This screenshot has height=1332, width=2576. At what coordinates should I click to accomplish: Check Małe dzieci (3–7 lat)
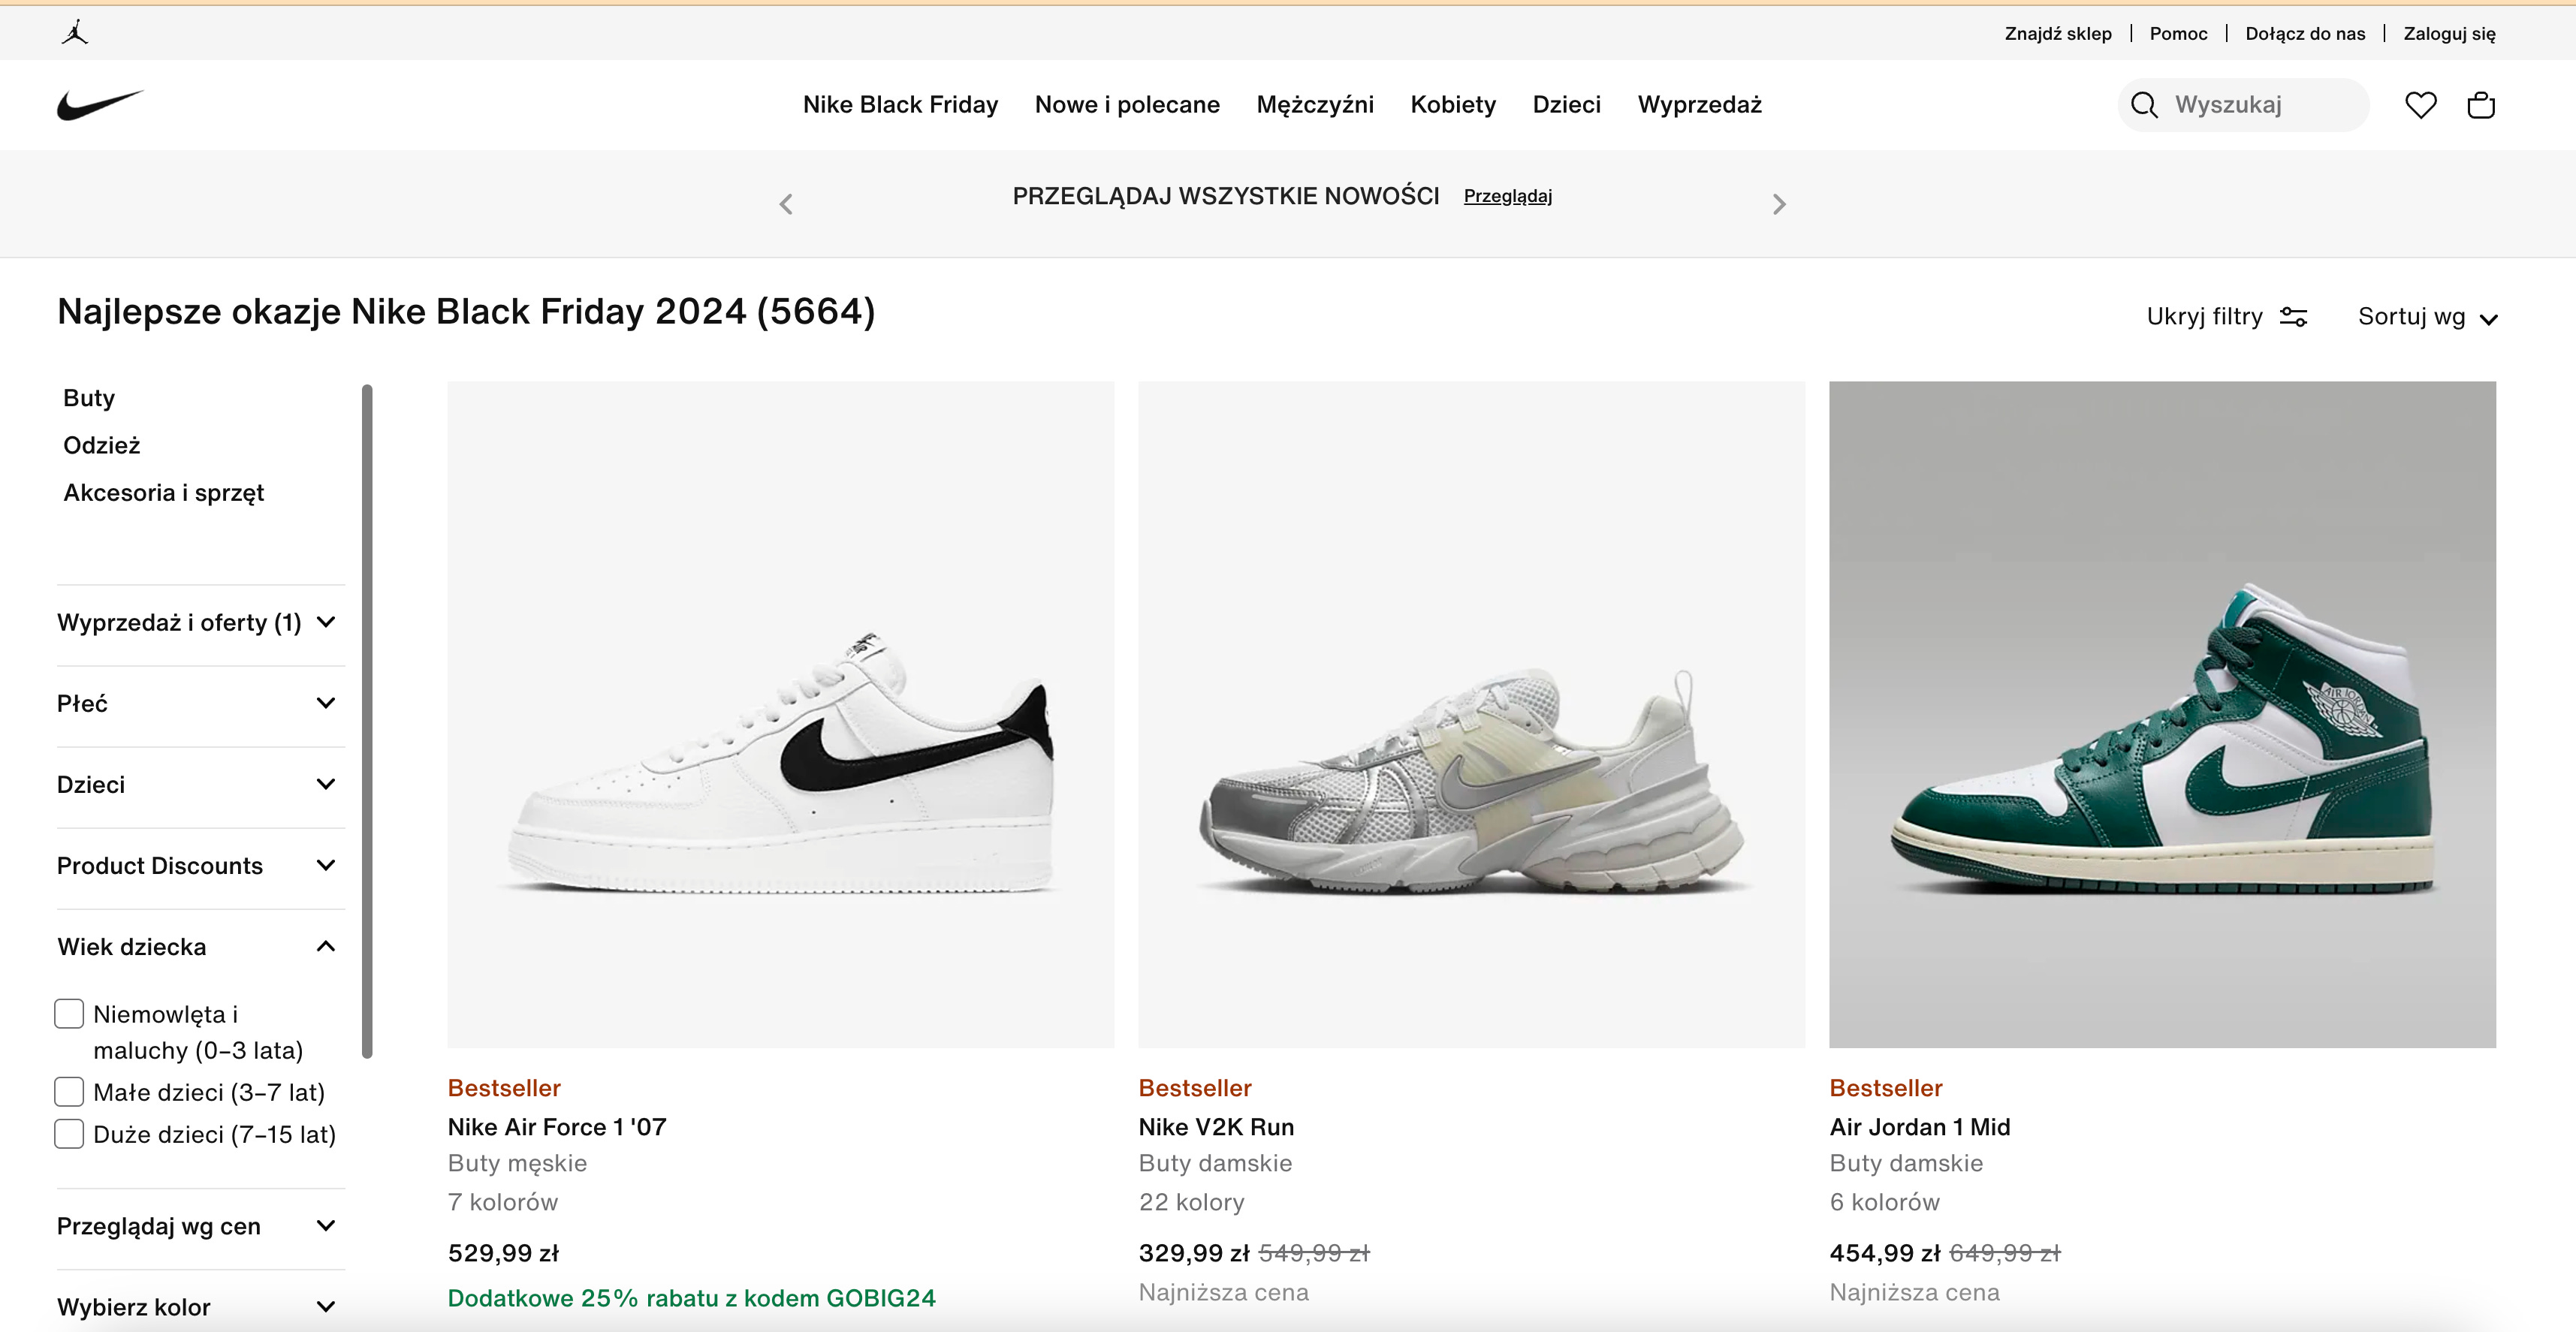coord(69,1092)
